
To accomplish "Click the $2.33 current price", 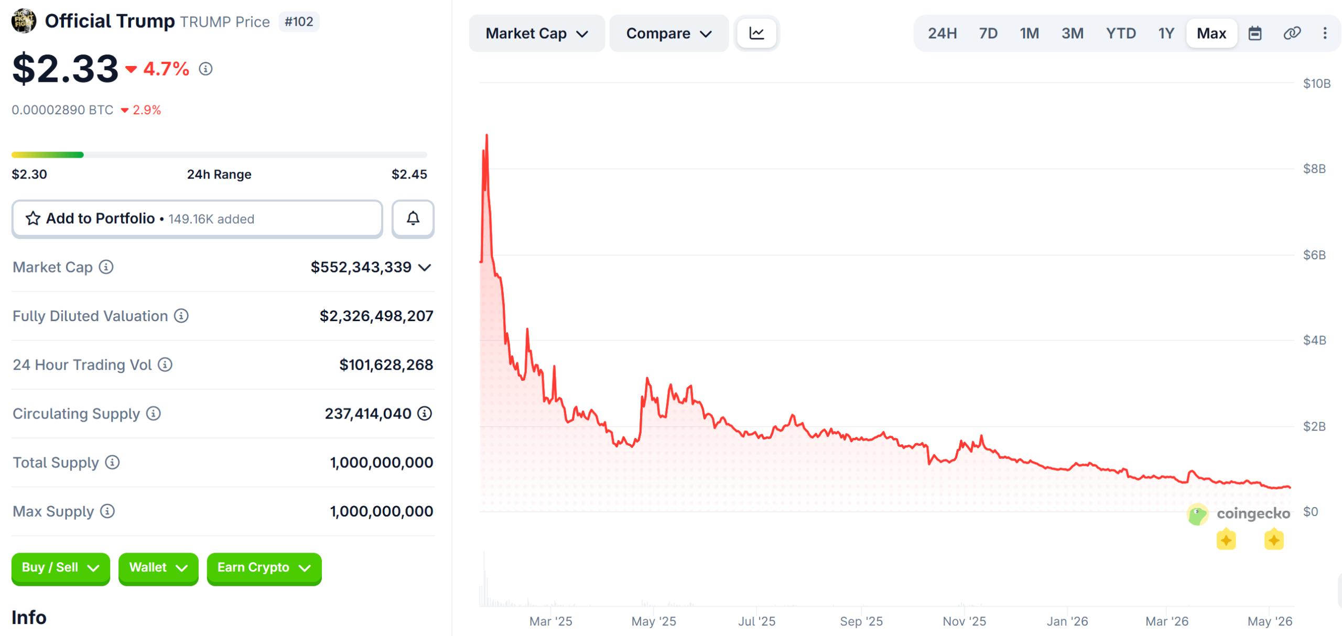I will tap(66, 69).
